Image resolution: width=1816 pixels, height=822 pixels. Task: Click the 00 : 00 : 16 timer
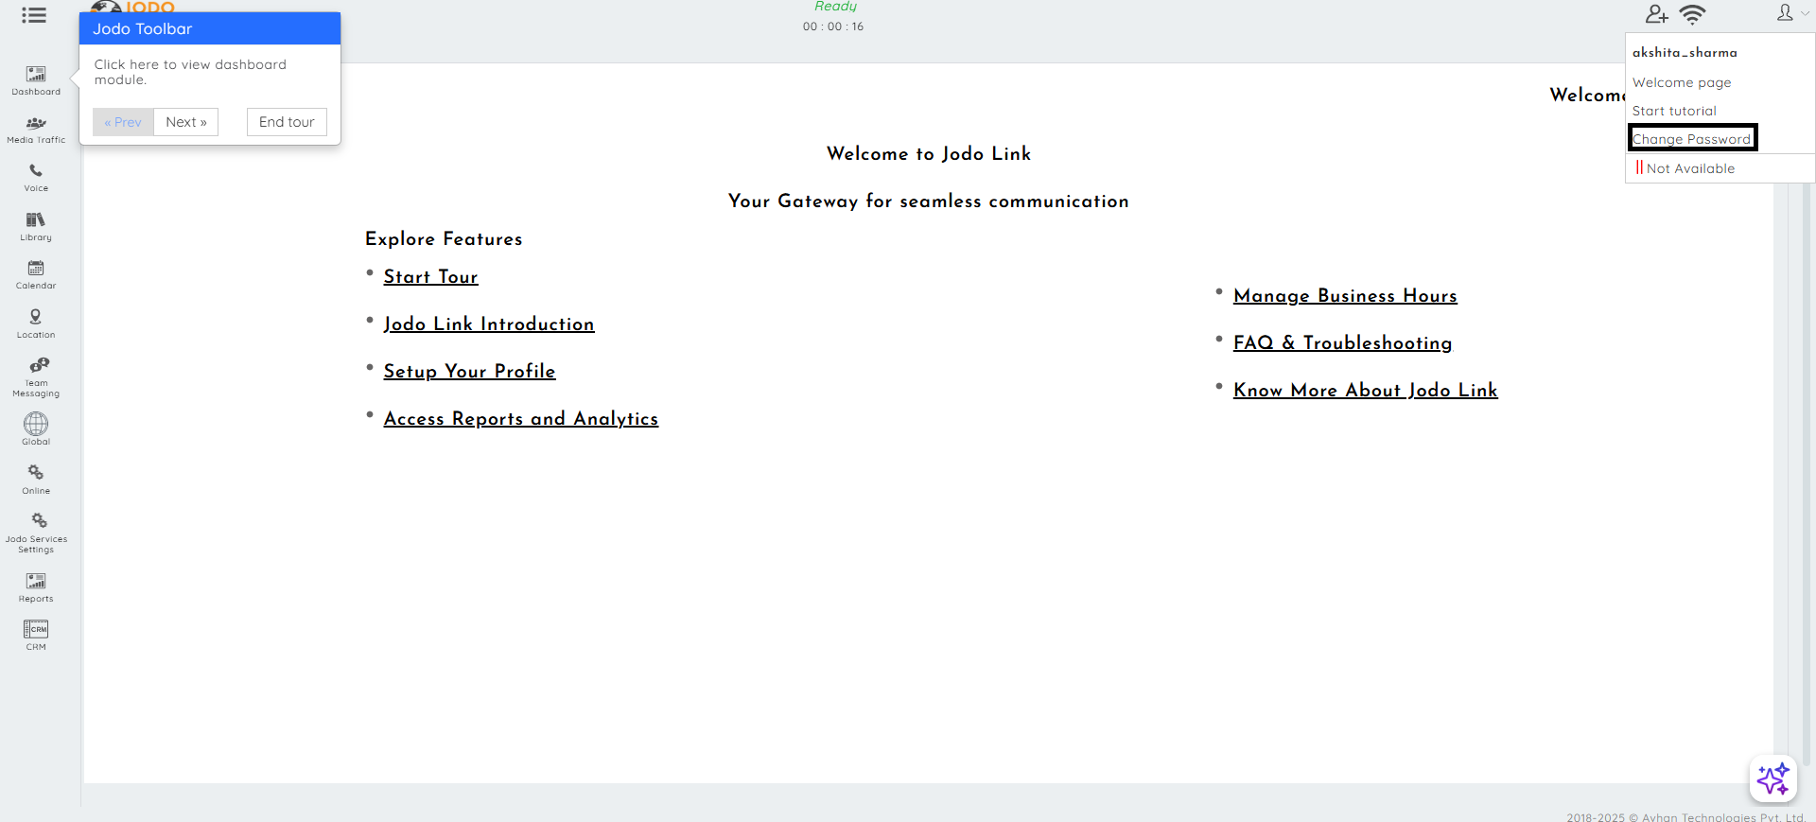click(x=833, y=26)
